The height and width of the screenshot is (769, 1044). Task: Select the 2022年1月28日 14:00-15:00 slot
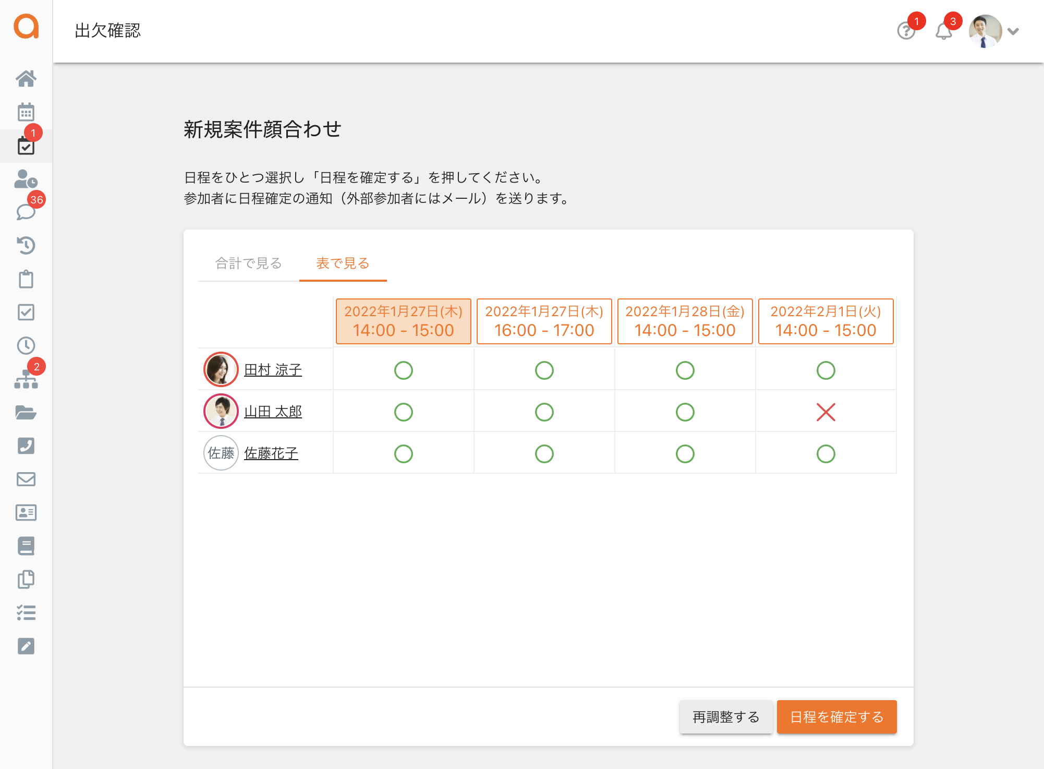click(x=685, y=321)
